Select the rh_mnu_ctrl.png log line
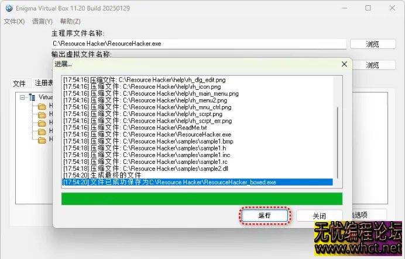The width and height of the screenshot is (405, 259). pos(198,107)
